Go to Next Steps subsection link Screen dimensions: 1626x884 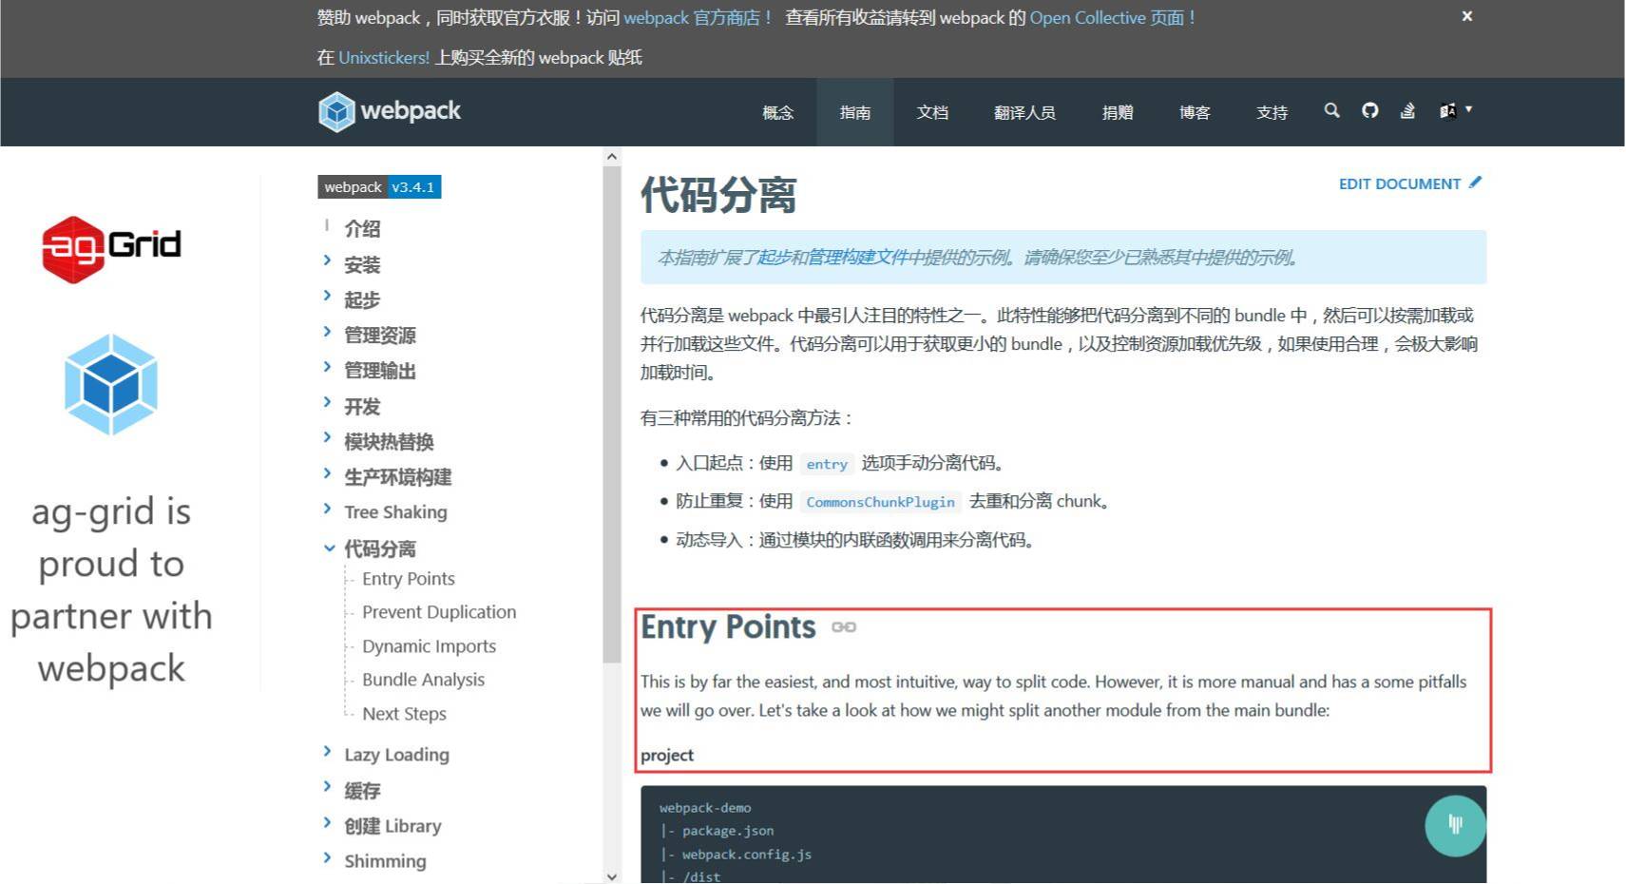pyautogui.click(x=404, y=714)
